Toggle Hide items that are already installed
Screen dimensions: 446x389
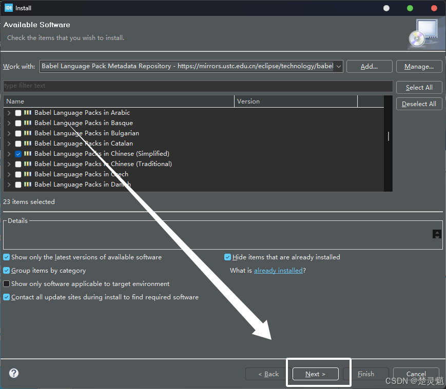(227, 257)
